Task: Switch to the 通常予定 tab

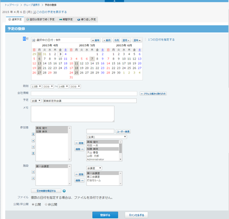Action: coord(15,19)
